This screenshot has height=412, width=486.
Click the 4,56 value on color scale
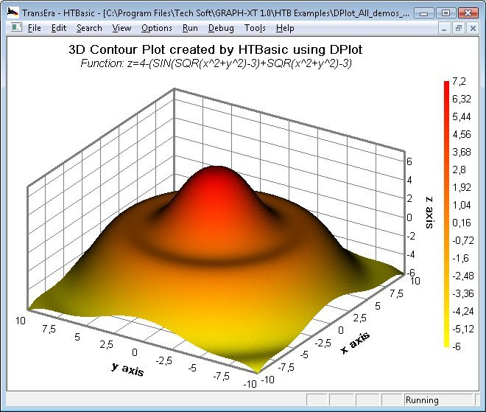point(461,134)
